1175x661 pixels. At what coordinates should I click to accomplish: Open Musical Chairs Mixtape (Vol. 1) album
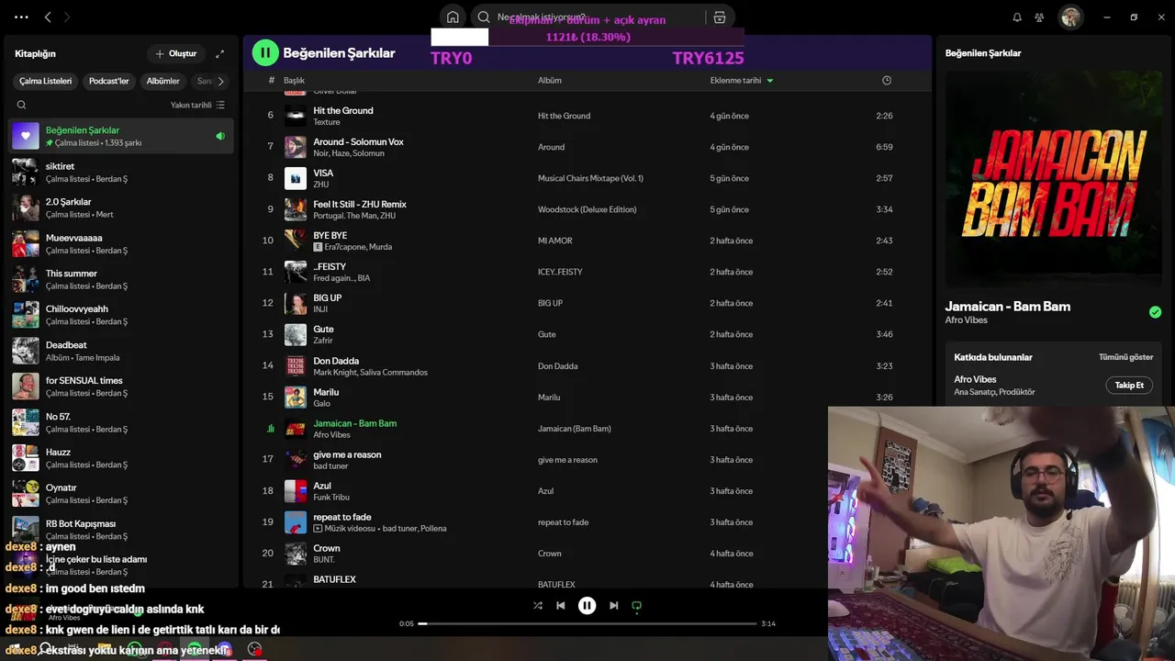590,178
